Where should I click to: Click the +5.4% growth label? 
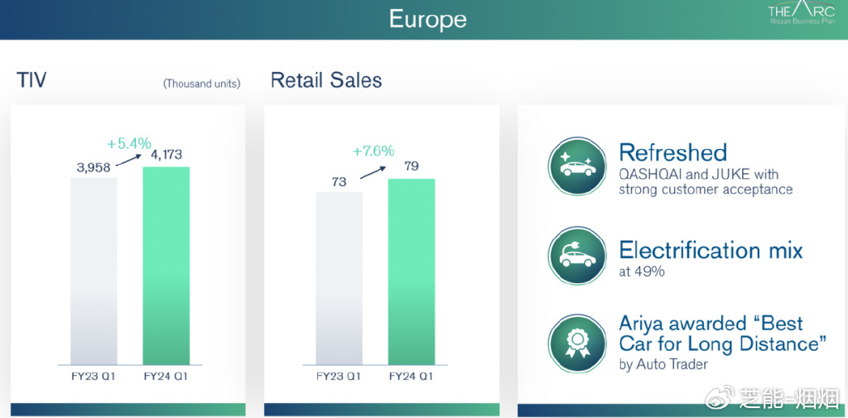[x=130, y=142]
